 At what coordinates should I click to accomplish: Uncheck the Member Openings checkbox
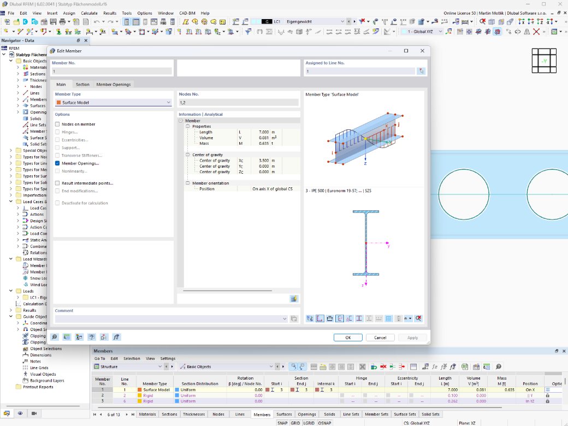point(57,163)
